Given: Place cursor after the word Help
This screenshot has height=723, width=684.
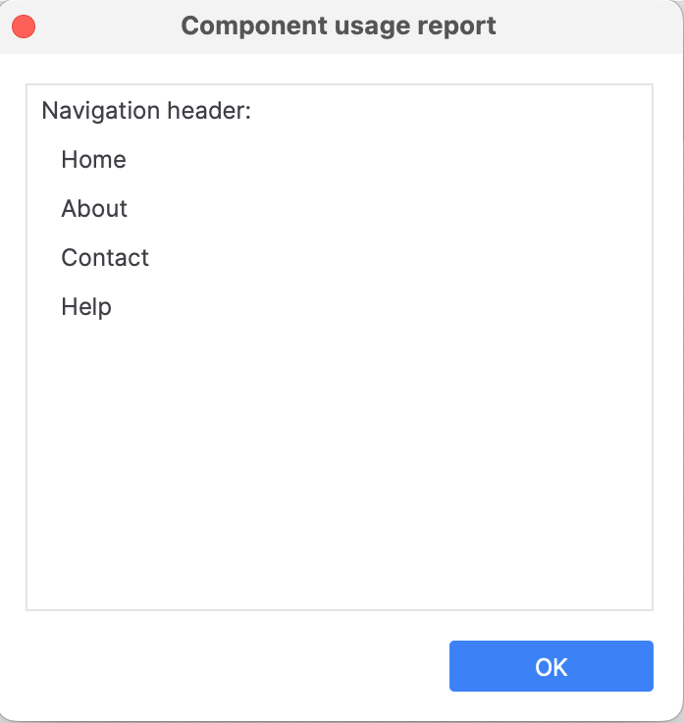Looking at the screenshot, I should (x=113, y=307).
